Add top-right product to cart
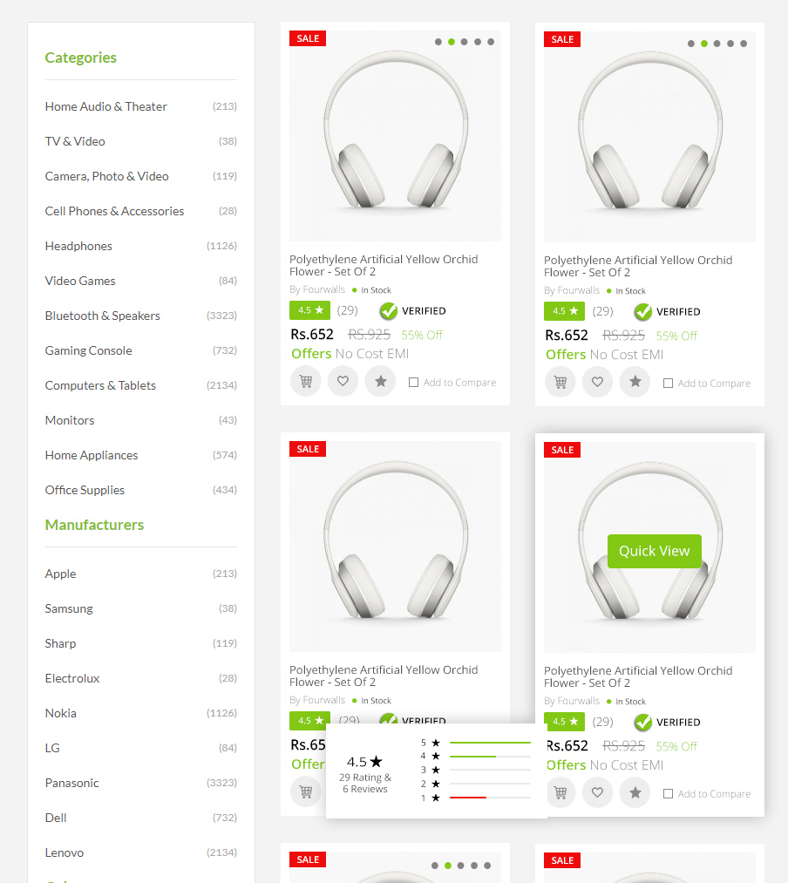788x883 pixels. coord(560,383)
